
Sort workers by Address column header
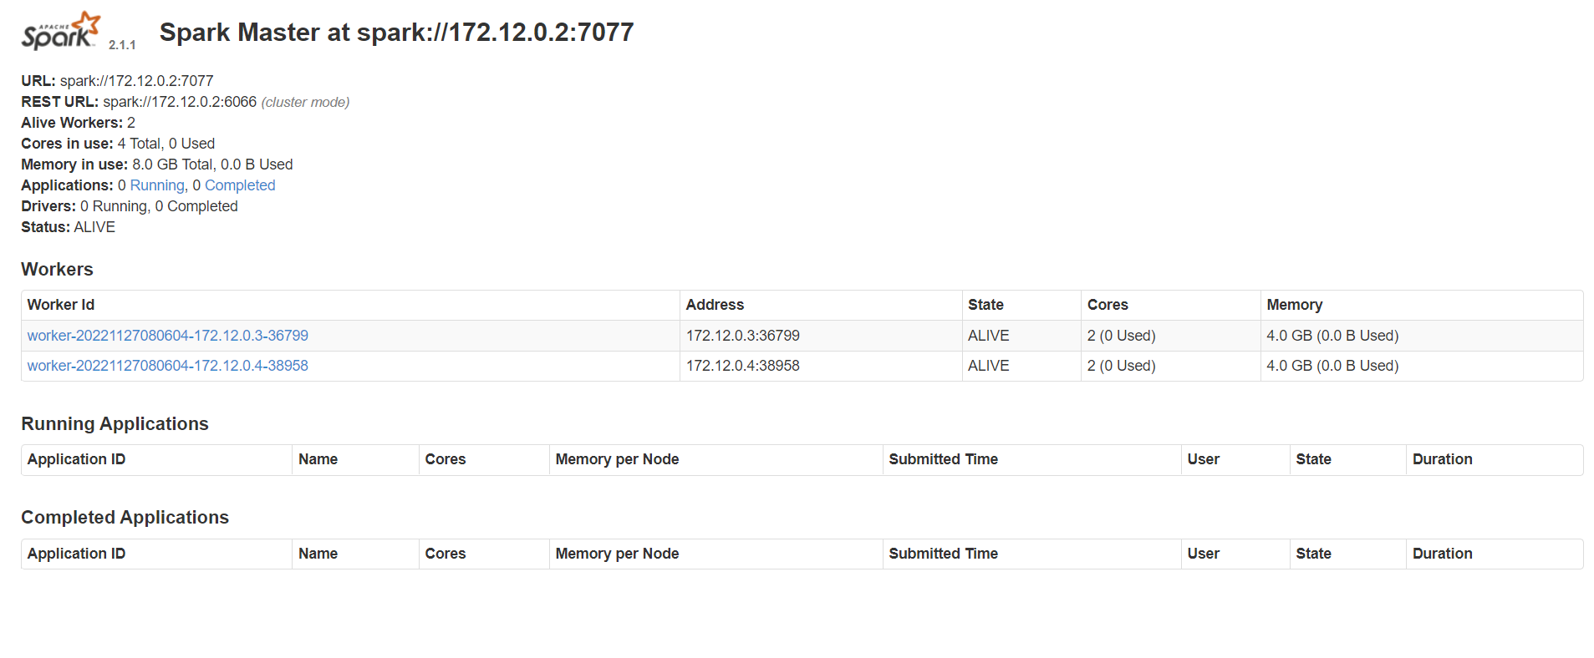[x=715, y=305]
